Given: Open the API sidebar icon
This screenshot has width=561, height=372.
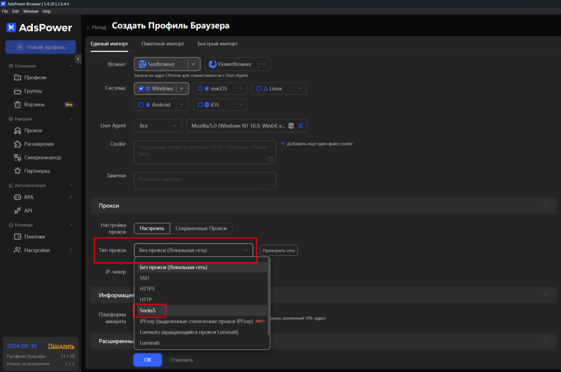Looking at the screenshot, I should 17,211.
